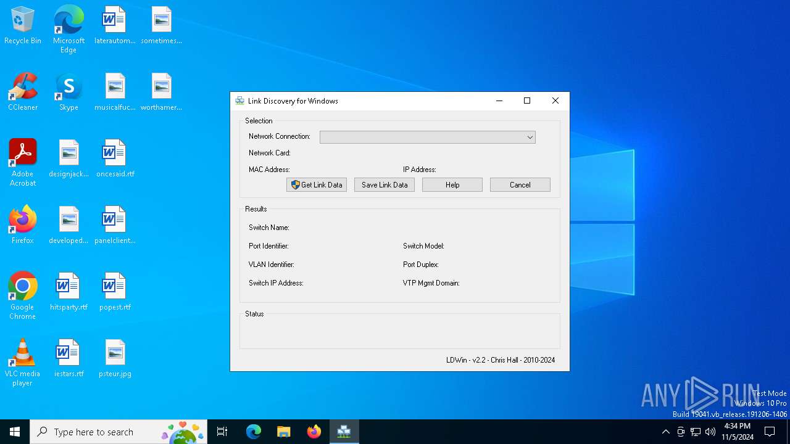Select the designjack... image file icon
Viewport: 790px width, 444px height.
point(69,159)
